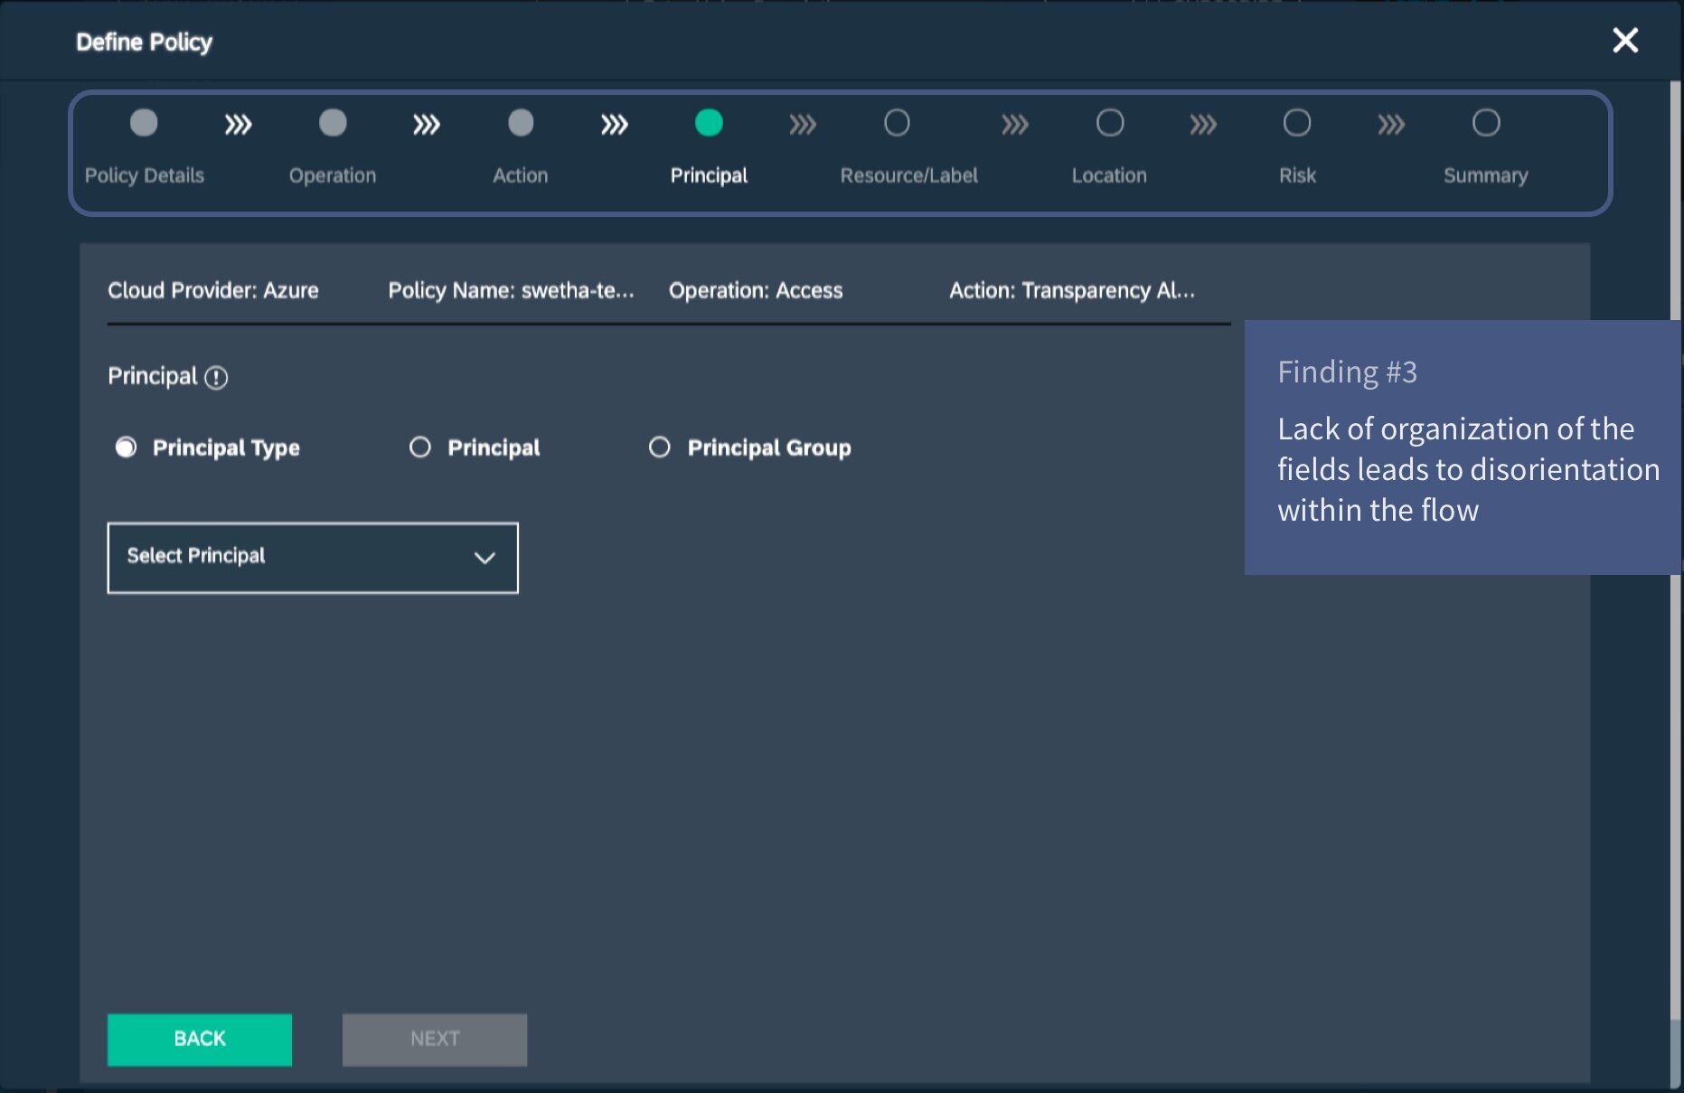Click the Action step circle
1684x1093 pixels.
(521, 123)
